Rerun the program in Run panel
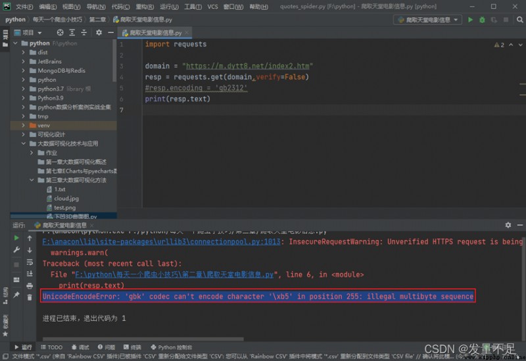This screenshot has width=526, height=361. coord(16,238)
